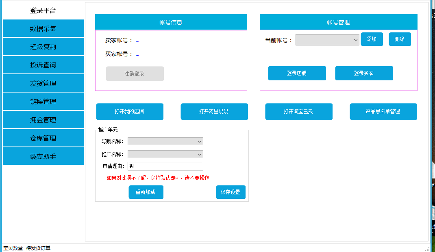Expand the 推广名称 combo box
Viewport: 435px width, 252px height.
click(x=165, y=155)
